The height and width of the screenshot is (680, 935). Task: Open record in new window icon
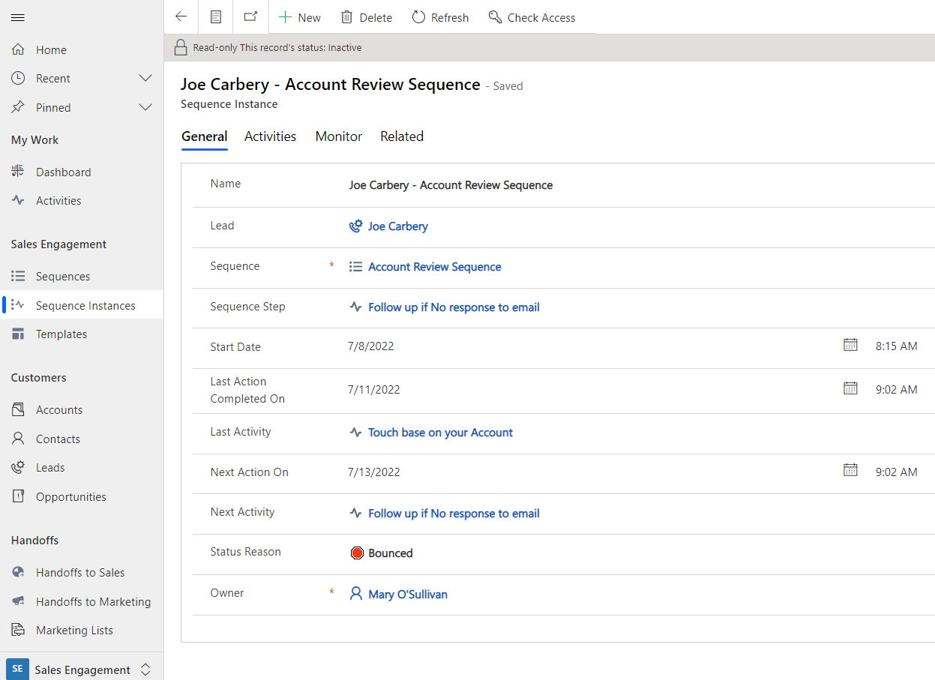click(250, 16)
